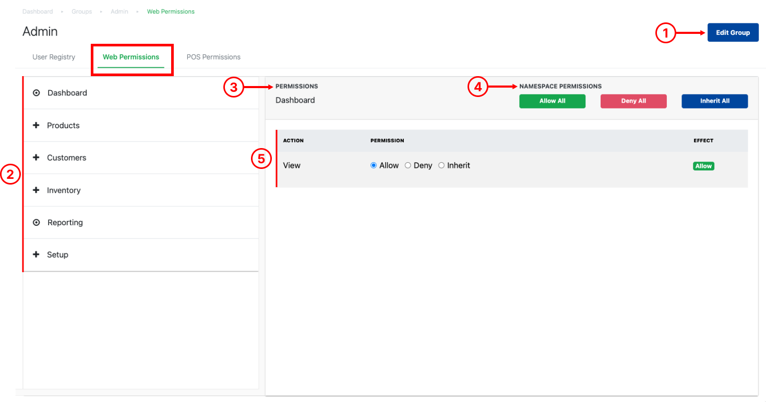Click the Edit Group button
The image size is (766, 402).
click(x=733, y=32)
